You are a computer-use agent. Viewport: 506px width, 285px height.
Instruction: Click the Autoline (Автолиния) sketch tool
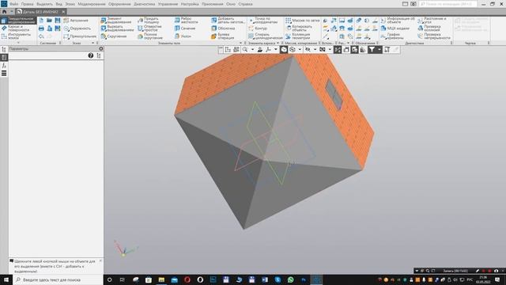tap(76, 21)
